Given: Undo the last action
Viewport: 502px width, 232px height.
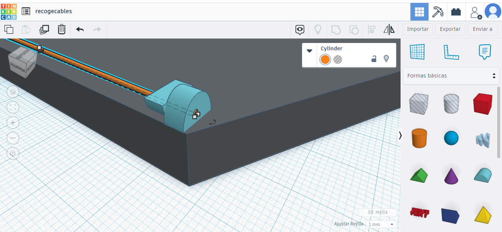Looking at the screenshot, I should (80, 29).
